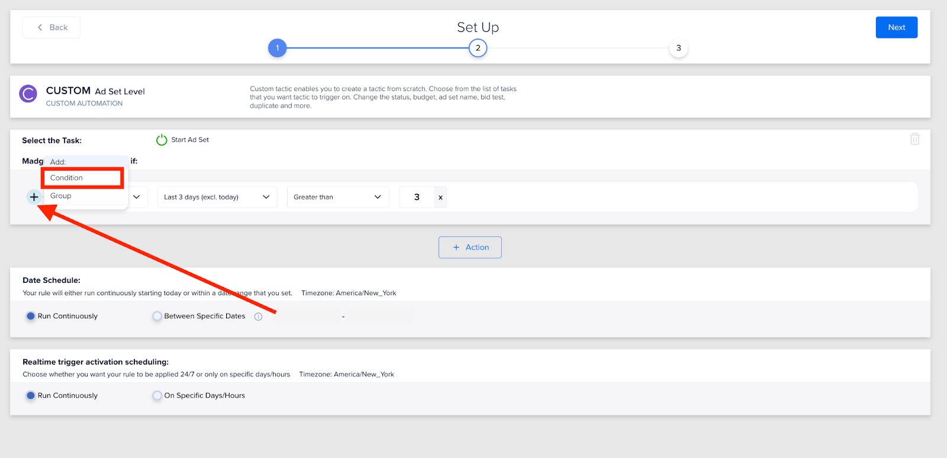
Task: Go Back to previous step
Action: tap(51, 27)
